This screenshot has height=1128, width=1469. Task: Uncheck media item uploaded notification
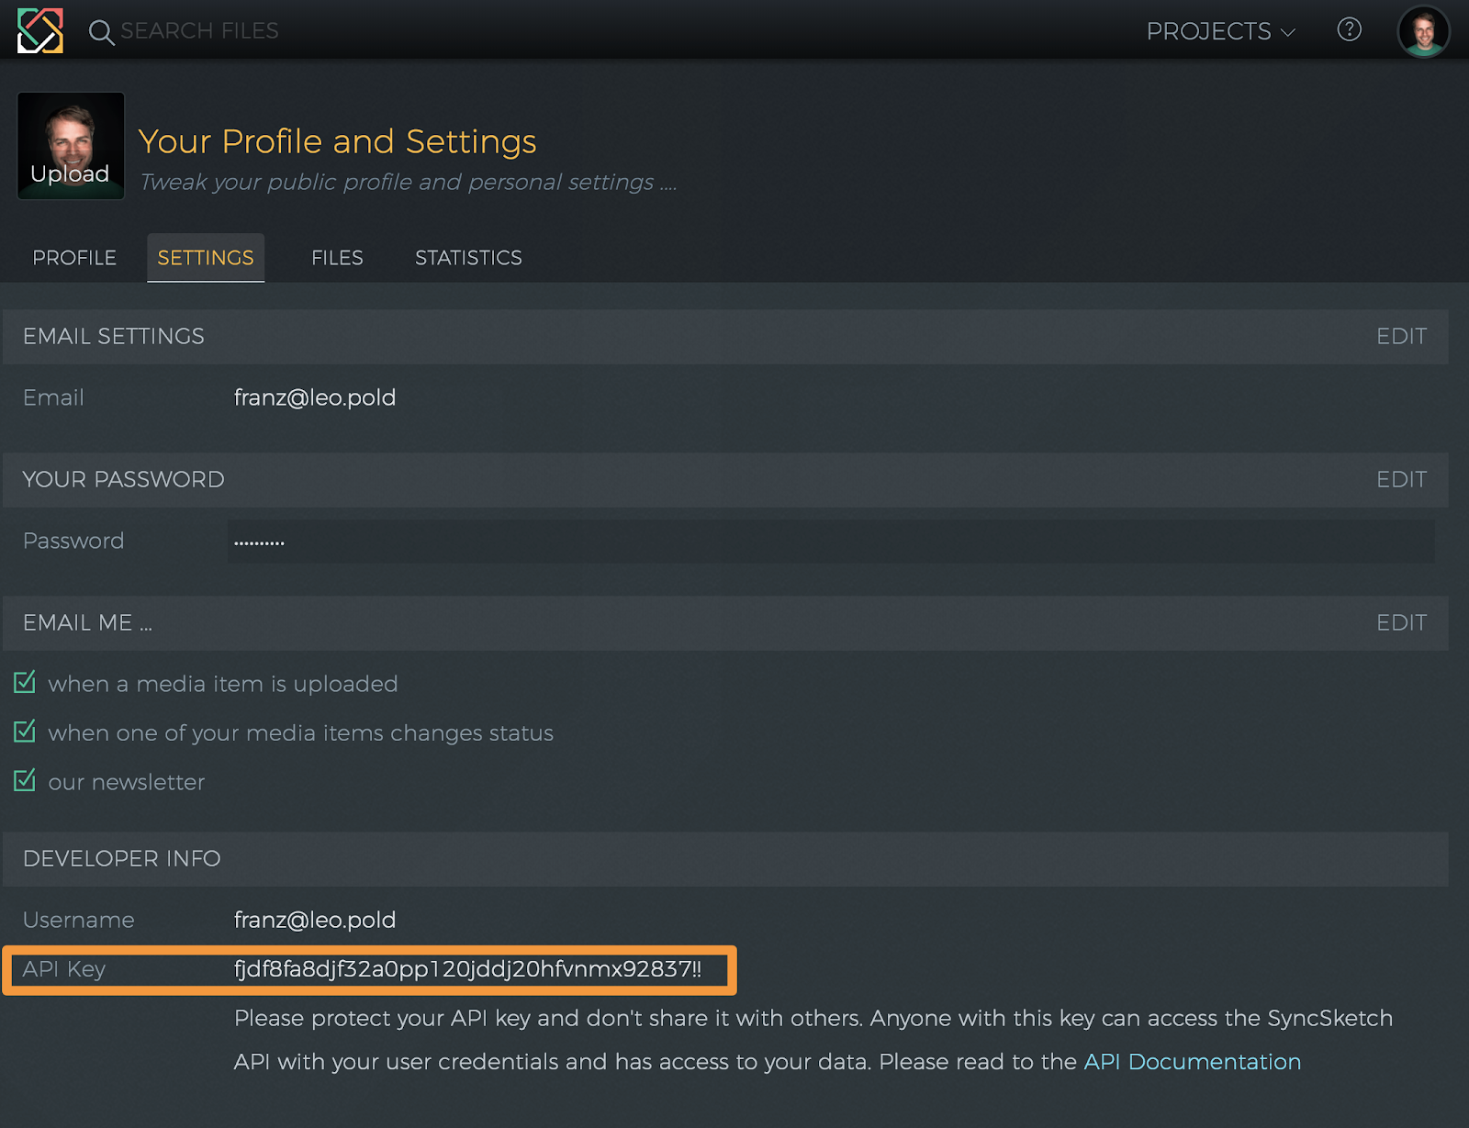click(25, 683)
